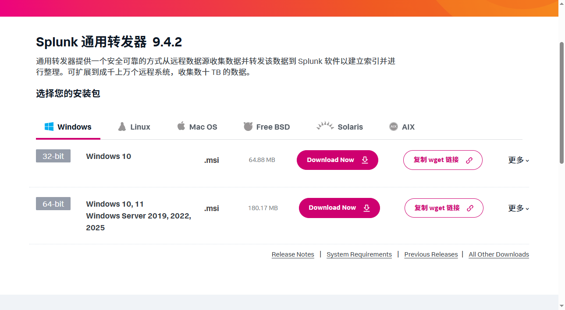Switch to the Solaris tab
Image resolution: width=565 pixels, height=310 pixels.
pyautogui.click(x=340, y=127)
